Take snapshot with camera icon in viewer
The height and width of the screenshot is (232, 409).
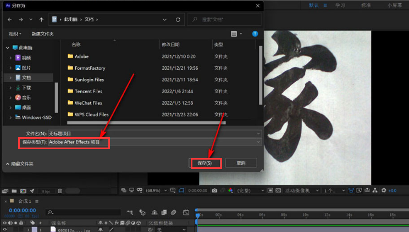214,190
